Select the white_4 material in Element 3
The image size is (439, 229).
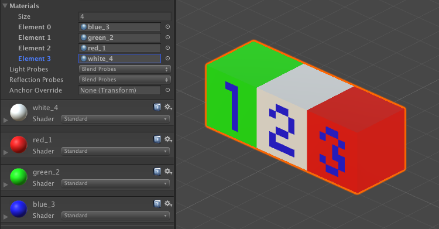[x=119, y=59]
